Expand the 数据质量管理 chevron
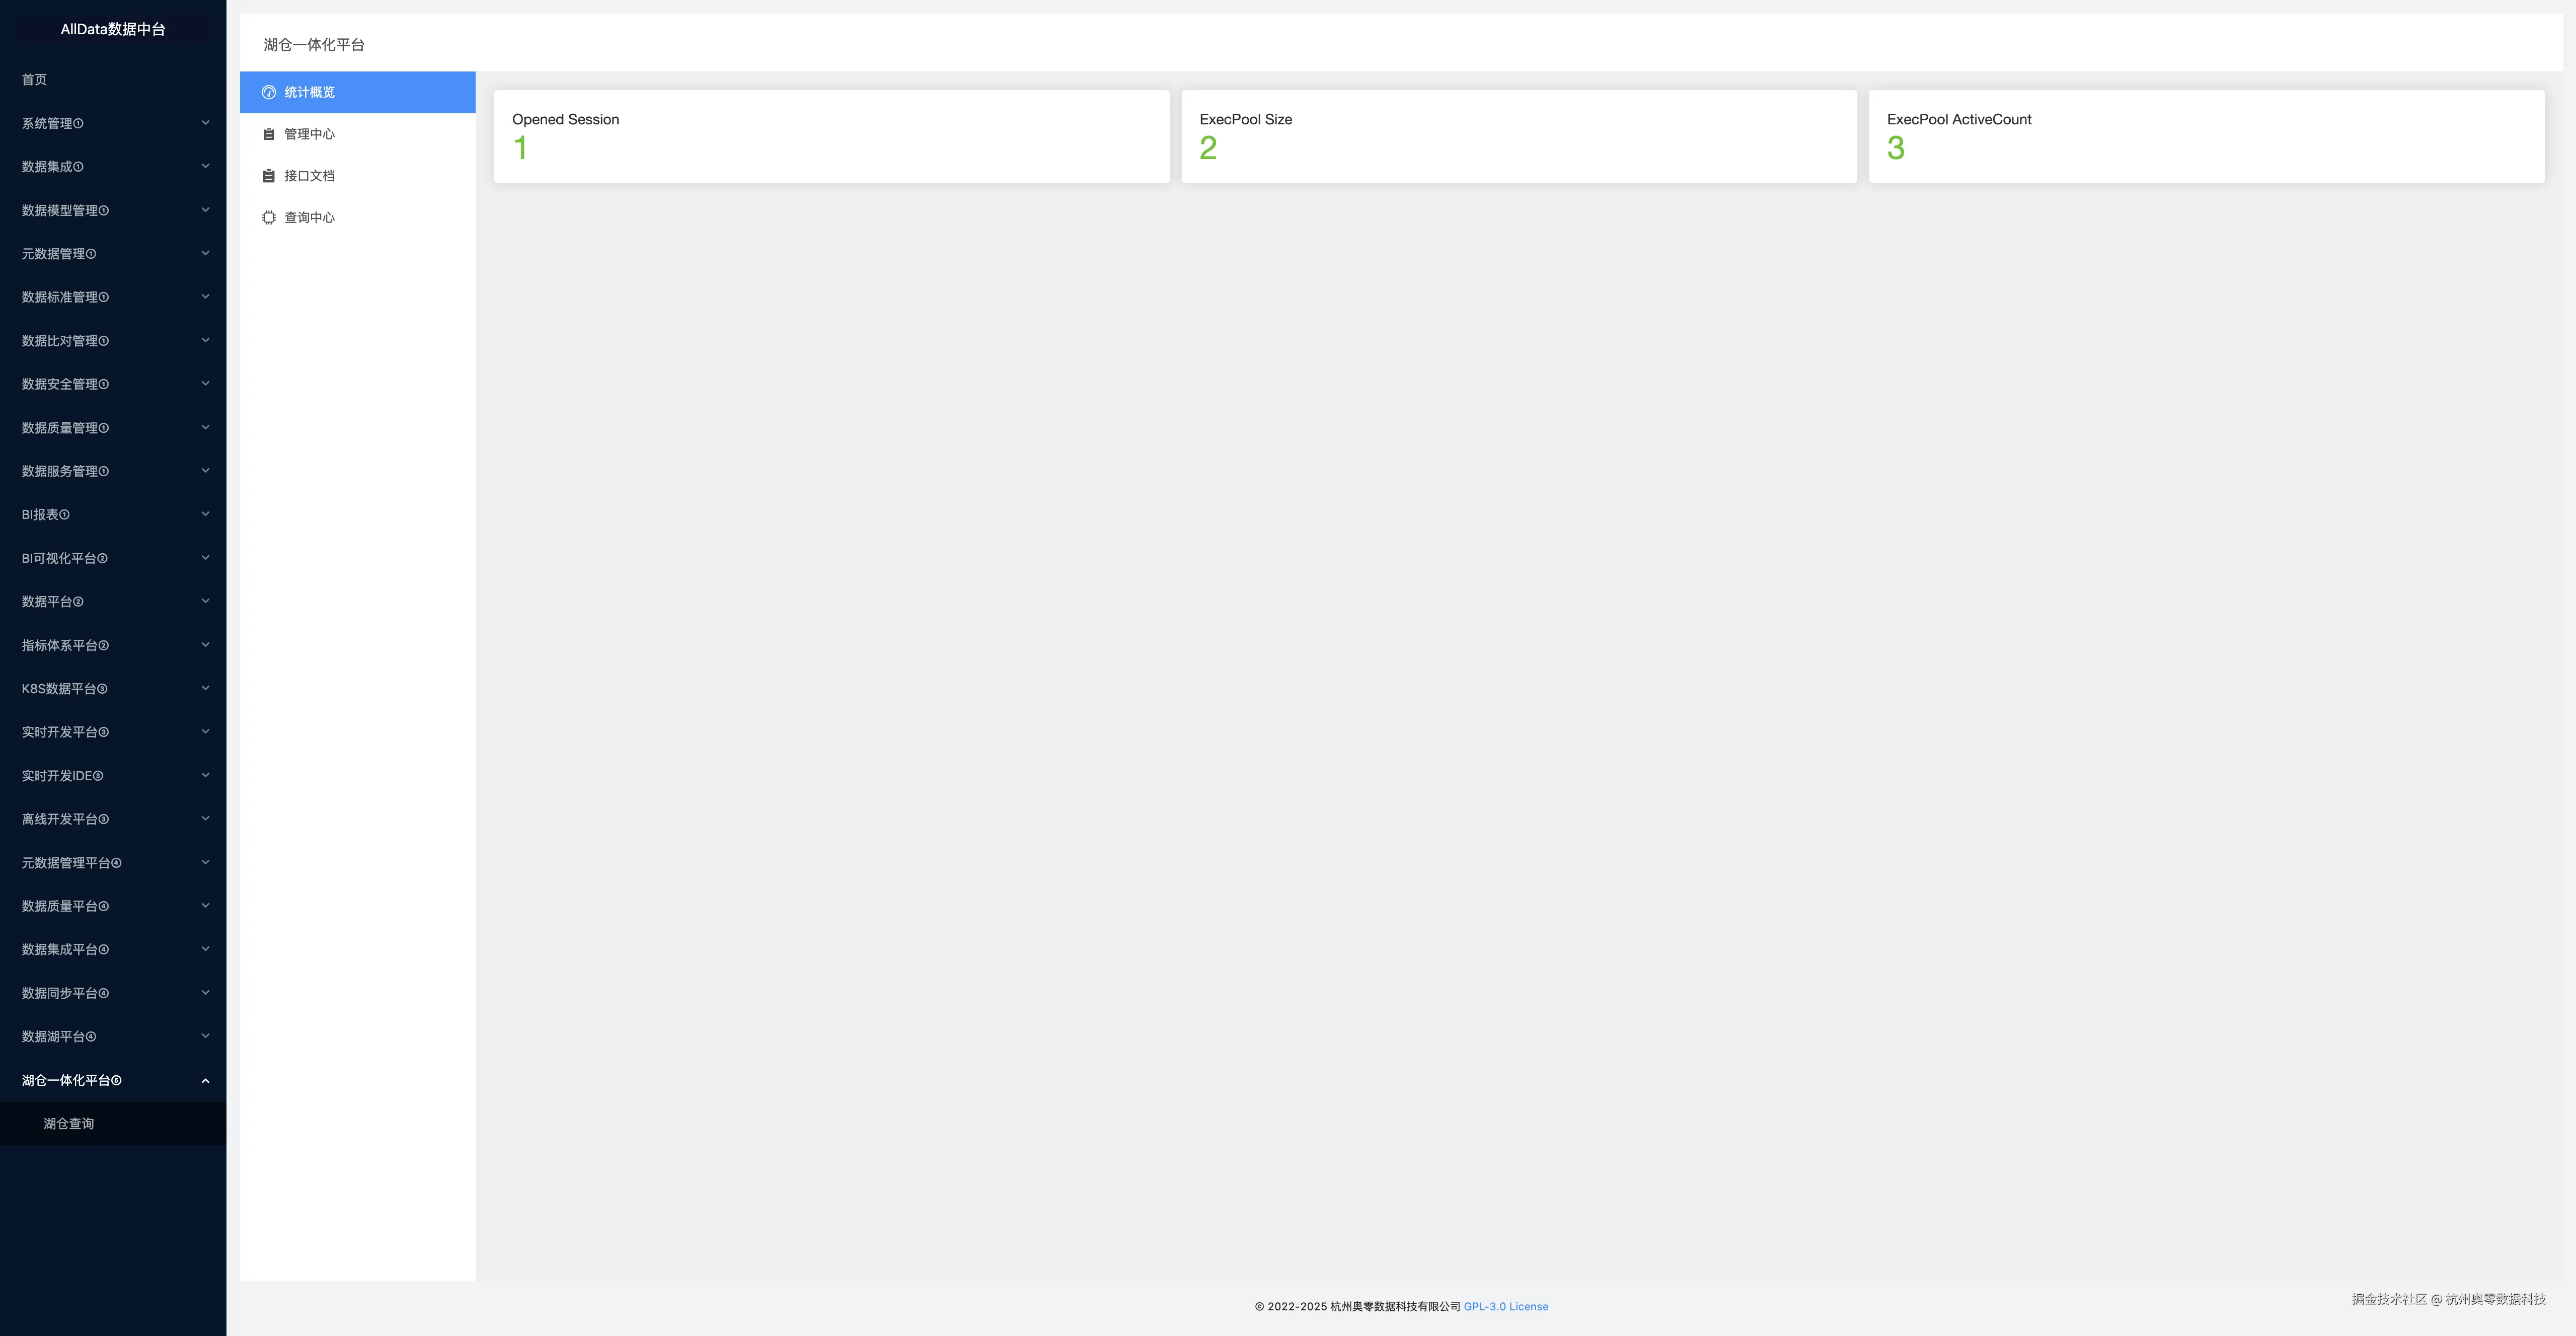Screen dimensions: 2576x1336 (x=205, y=427)
